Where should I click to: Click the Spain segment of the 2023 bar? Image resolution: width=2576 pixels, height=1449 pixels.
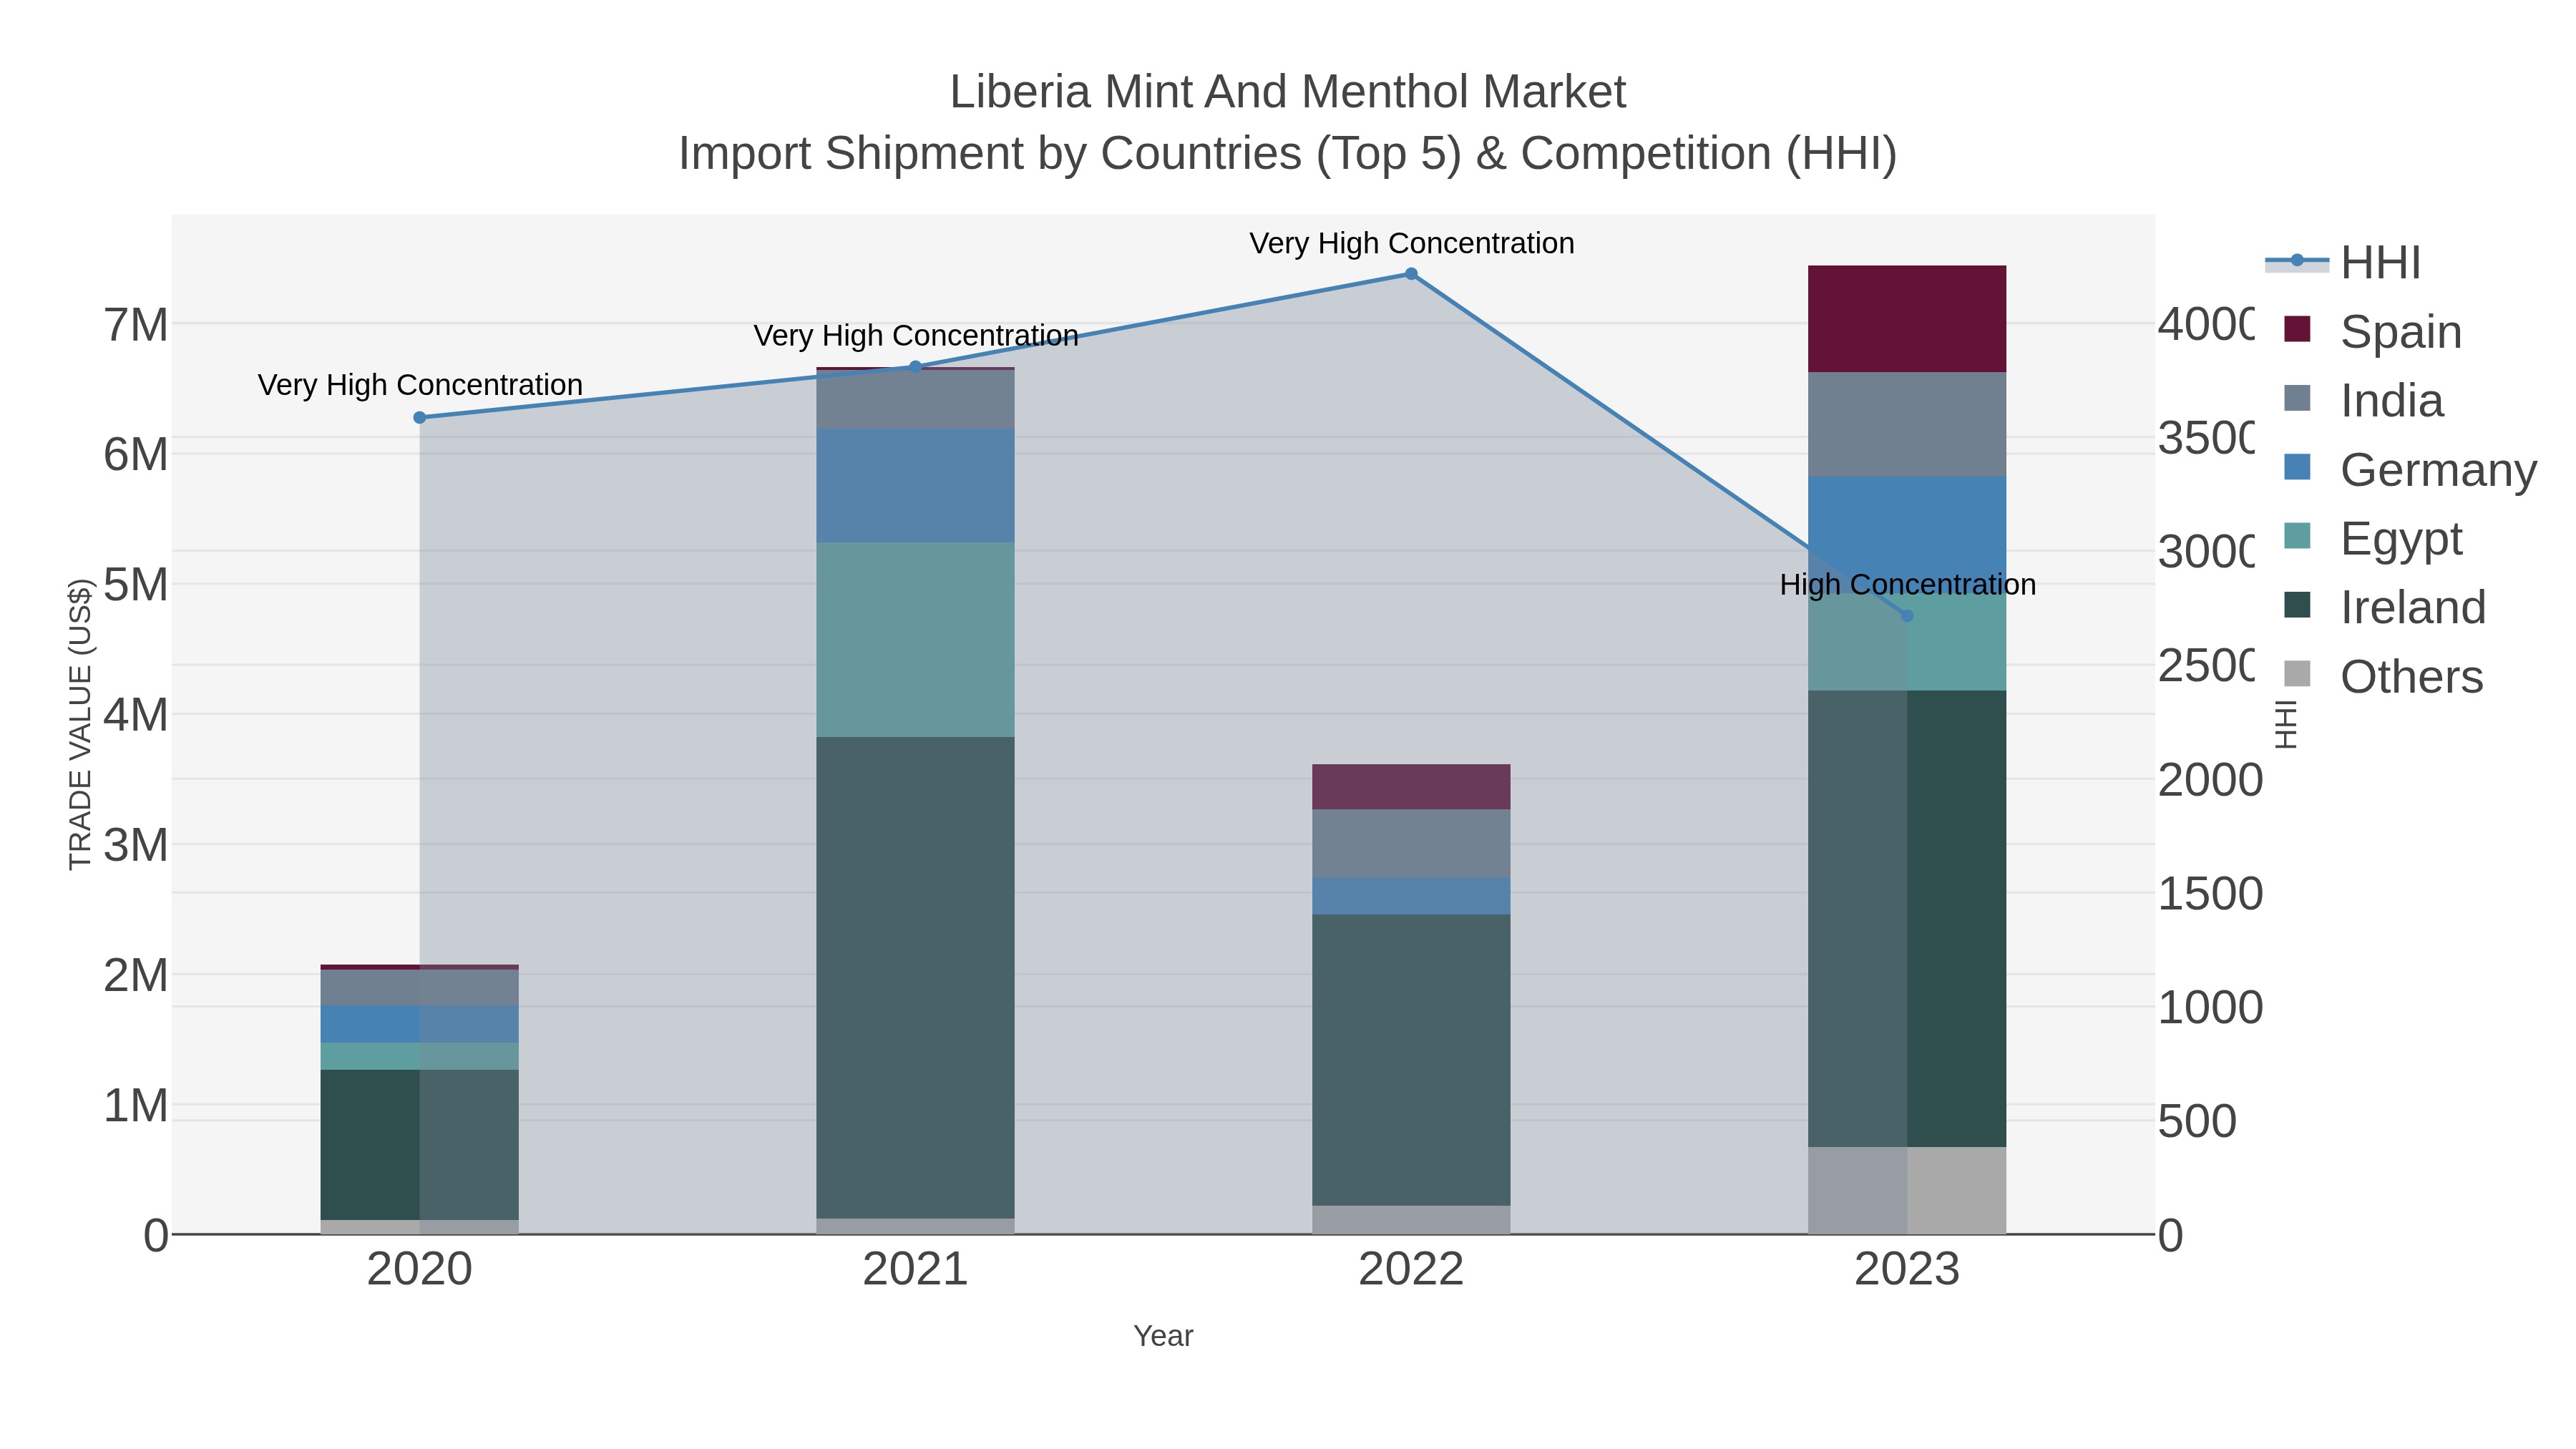tap(1907, 319)
